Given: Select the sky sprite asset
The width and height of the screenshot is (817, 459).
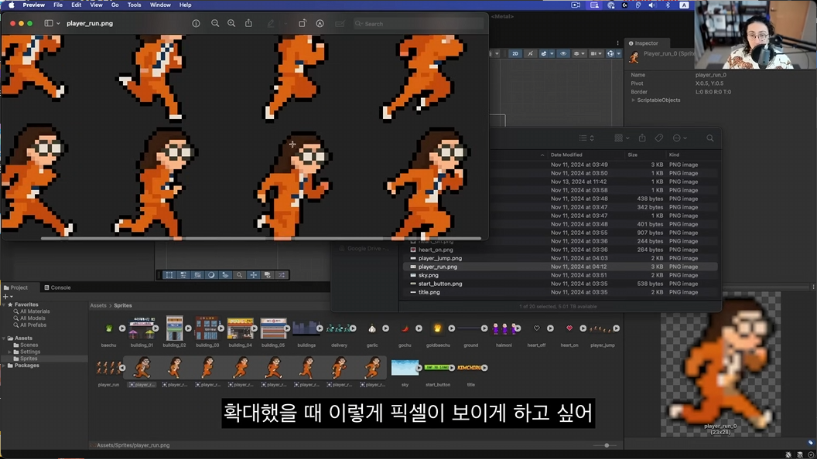Looking at the screenshot, I should pyautogui.click(x=405, y=368).
